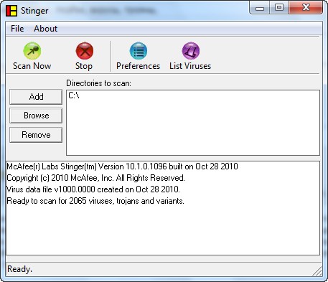Click the Virus data file v1000.0000 line

93,189
